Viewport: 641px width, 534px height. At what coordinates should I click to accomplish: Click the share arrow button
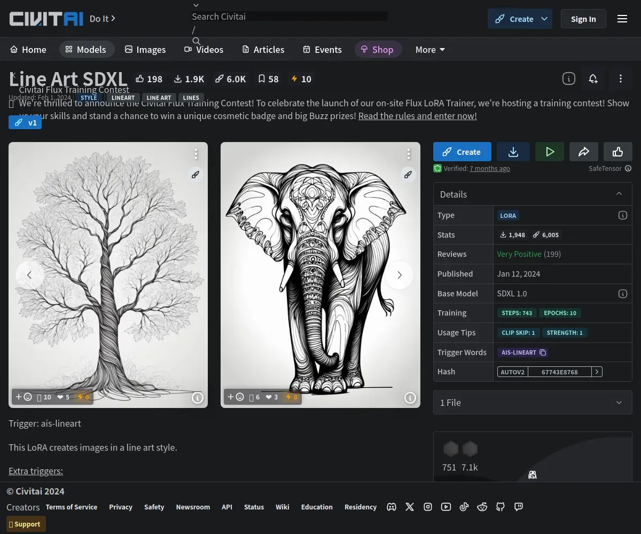click(x=584, y=152)
